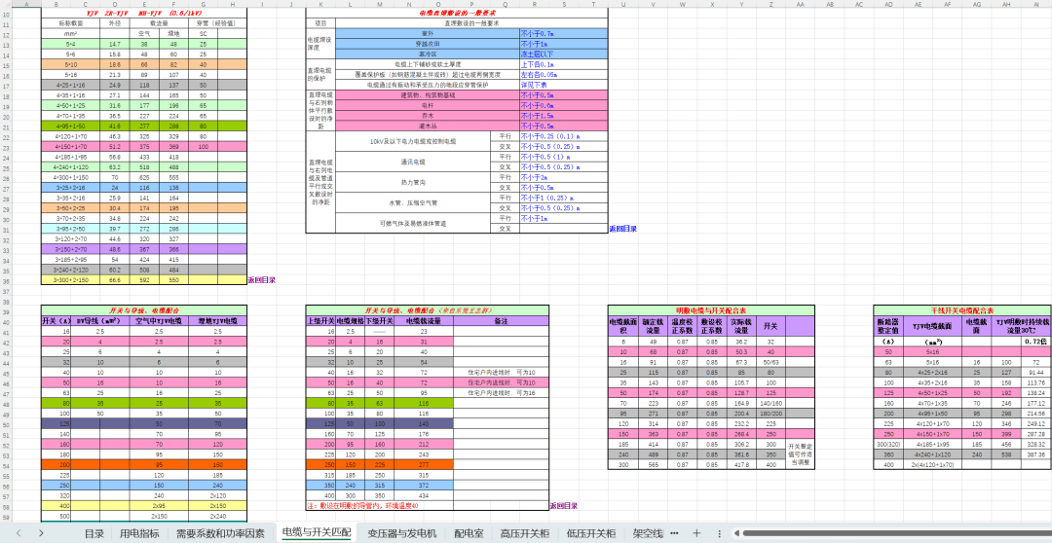Click 返回目录 link right of the direct-burial requirements table
Viewport: 1052px width, 543px height.
coord(622,230)
